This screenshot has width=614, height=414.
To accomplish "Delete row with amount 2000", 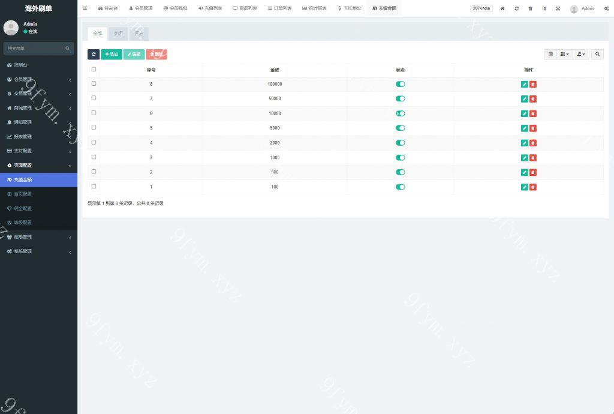I will click(533, 143).
